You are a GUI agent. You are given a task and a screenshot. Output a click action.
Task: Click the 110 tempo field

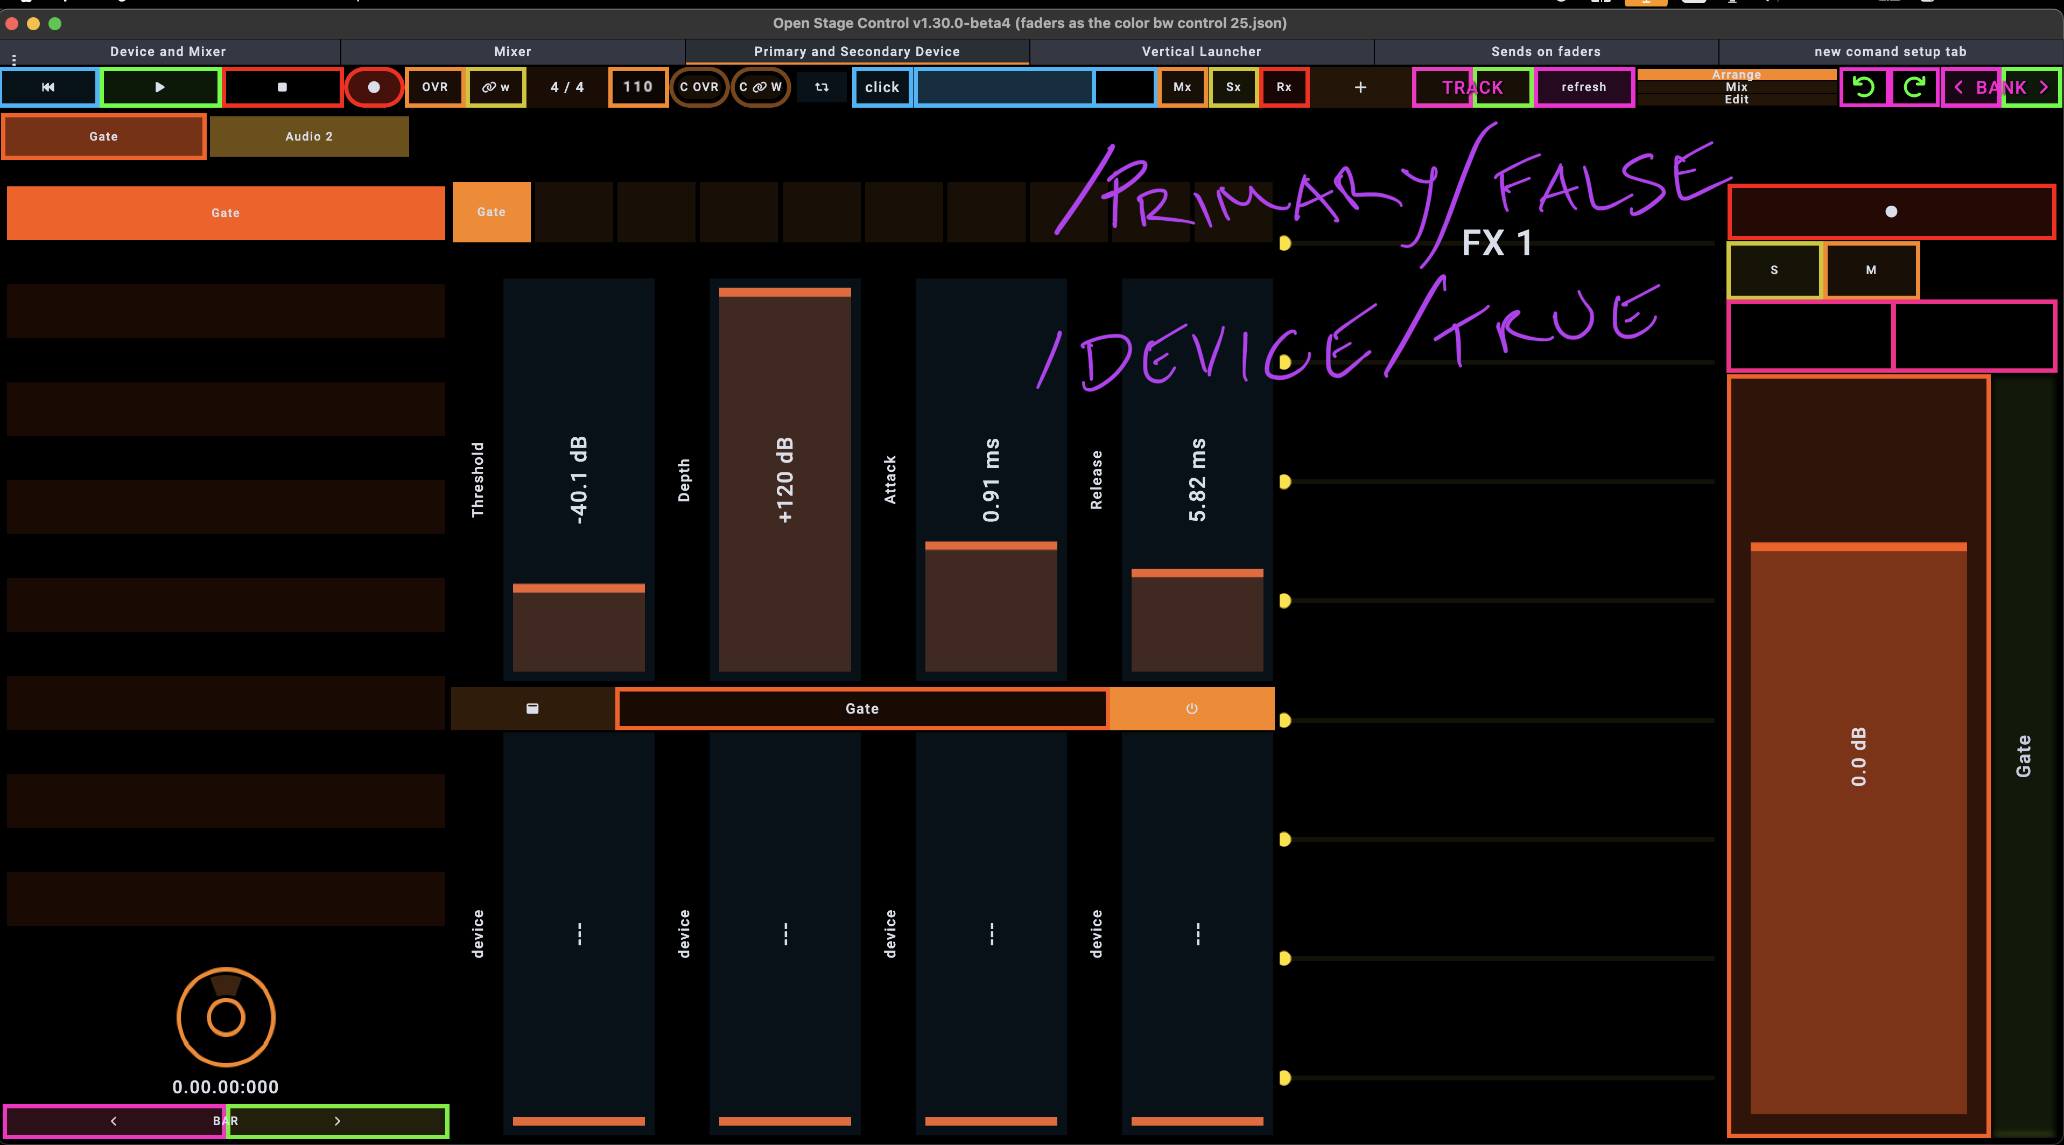[638, 87]
